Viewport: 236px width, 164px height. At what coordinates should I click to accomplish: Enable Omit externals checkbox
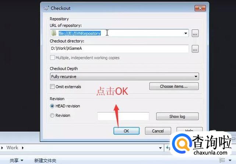click(52, 87)
